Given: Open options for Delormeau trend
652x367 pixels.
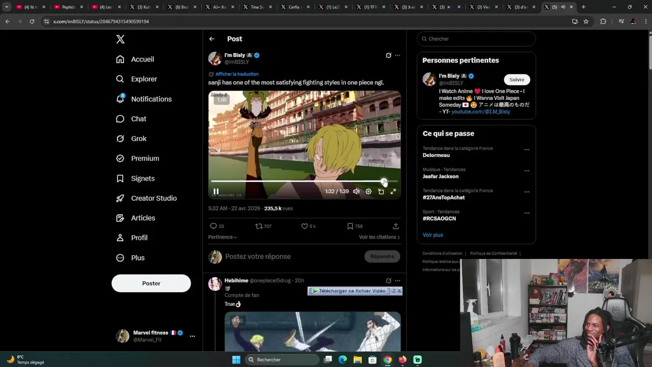Looking at the screenshot, I should pos(527,150).
